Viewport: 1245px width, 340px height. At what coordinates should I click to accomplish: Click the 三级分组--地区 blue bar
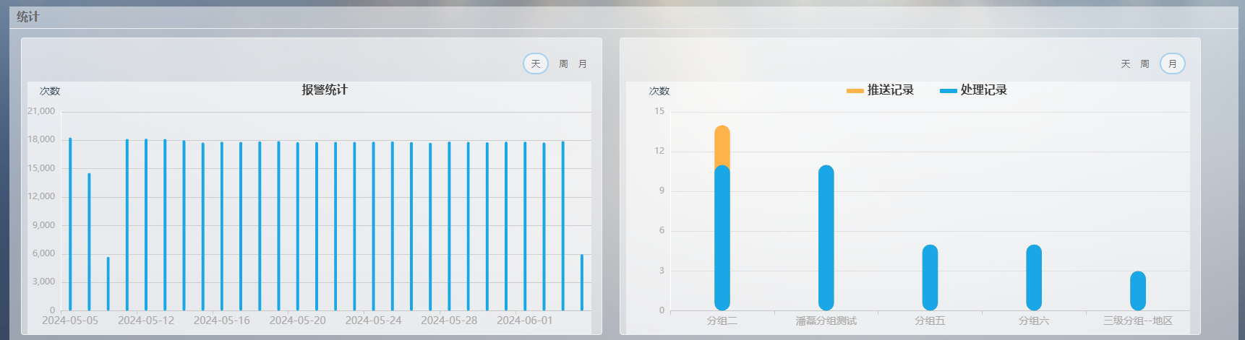click(x=1137, y=291)
